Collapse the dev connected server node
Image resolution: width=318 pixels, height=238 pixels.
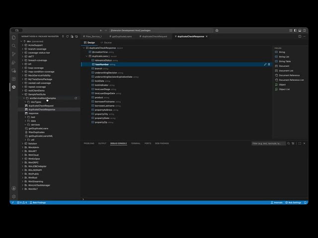pyautogui.click(x=21, y=41)
